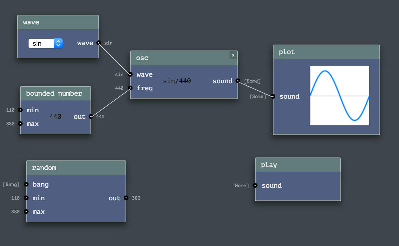Click the sine wave plot thumbnail
Viewport: 399px width, 246px height.
[x=340, y=96]
